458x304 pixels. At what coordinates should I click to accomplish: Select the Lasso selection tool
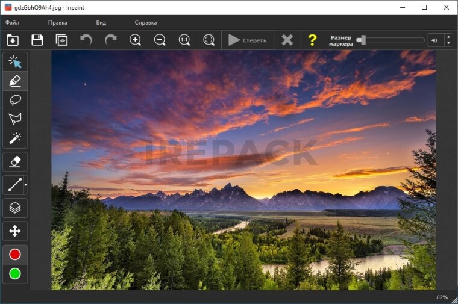pyautogui.click(x=15, y=100)
